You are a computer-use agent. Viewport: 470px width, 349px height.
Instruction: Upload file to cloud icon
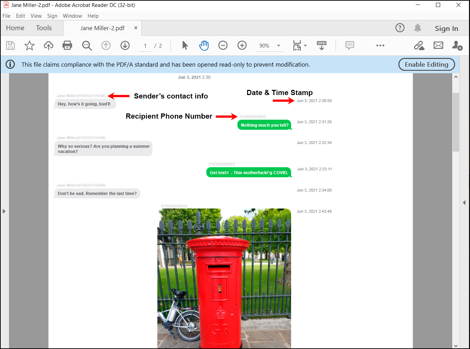[48, 45]
